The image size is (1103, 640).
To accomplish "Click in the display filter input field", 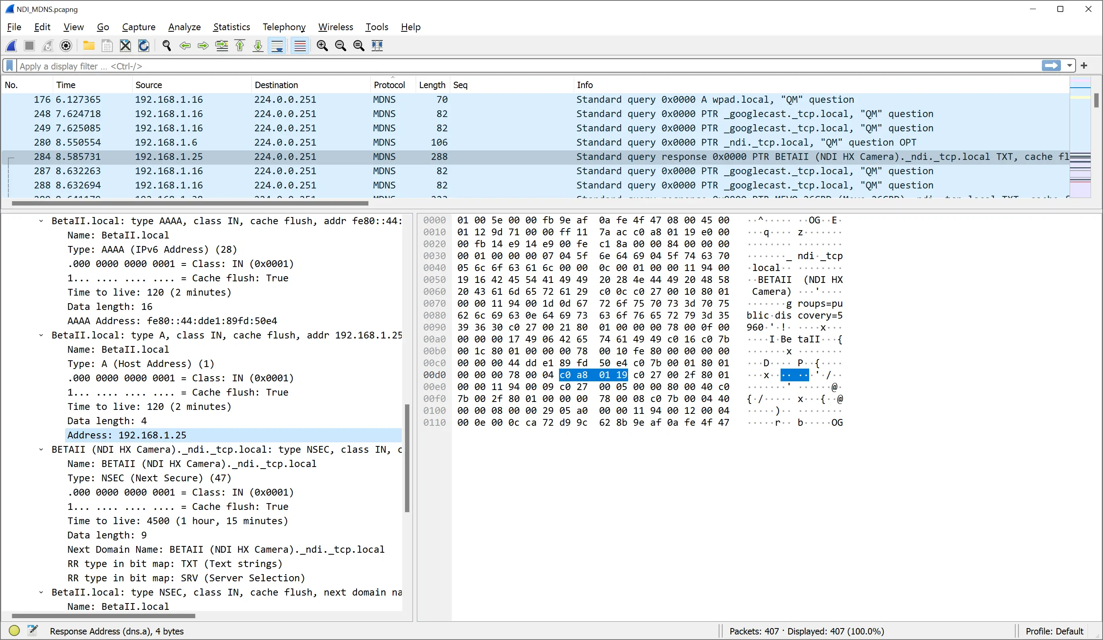I will [x=525, y=66].
